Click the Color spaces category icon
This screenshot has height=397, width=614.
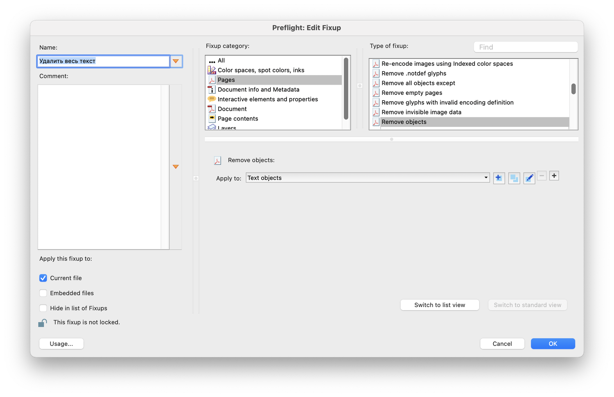point(212,70)
